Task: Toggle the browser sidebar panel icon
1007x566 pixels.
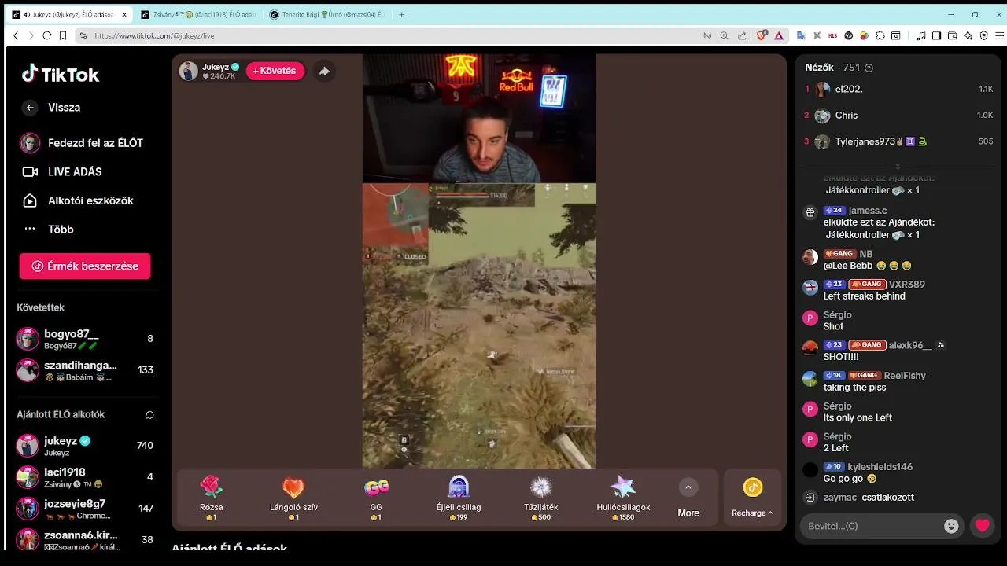Action: pos(936,35)
